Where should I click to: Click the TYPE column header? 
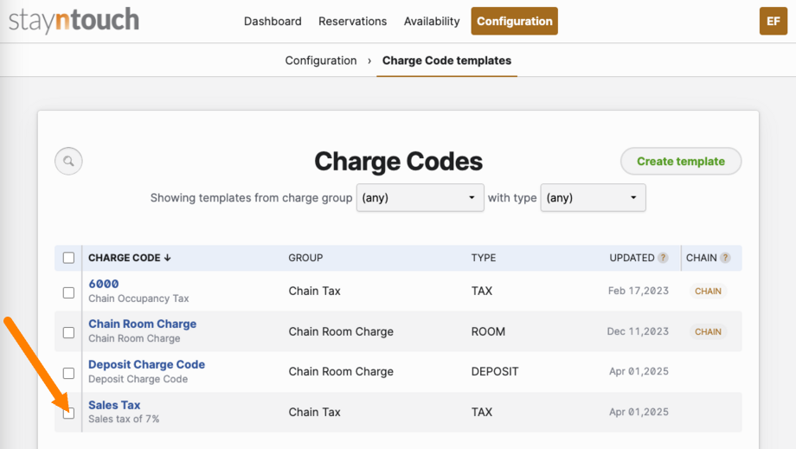484,258
